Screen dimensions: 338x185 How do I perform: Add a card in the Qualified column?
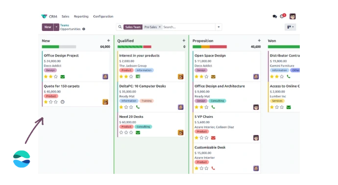tap(184, 41)
